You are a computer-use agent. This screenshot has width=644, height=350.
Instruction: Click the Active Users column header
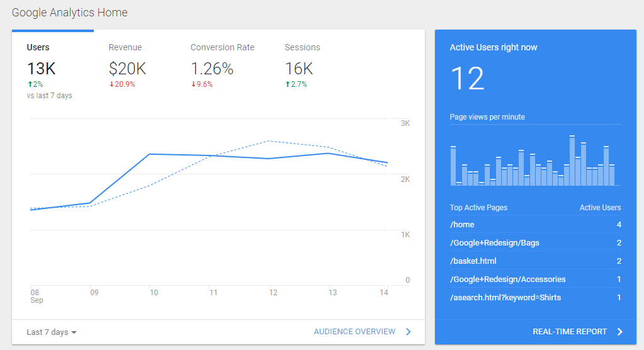pos(600,208)
